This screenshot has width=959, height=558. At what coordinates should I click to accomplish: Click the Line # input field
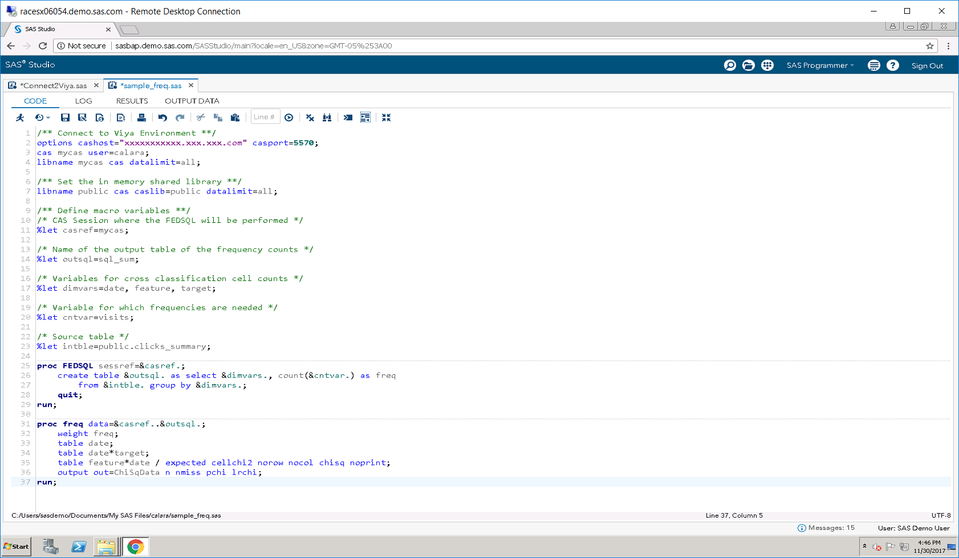265,117
